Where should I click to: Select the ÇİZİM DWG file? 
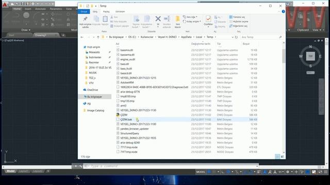[124, 115]
